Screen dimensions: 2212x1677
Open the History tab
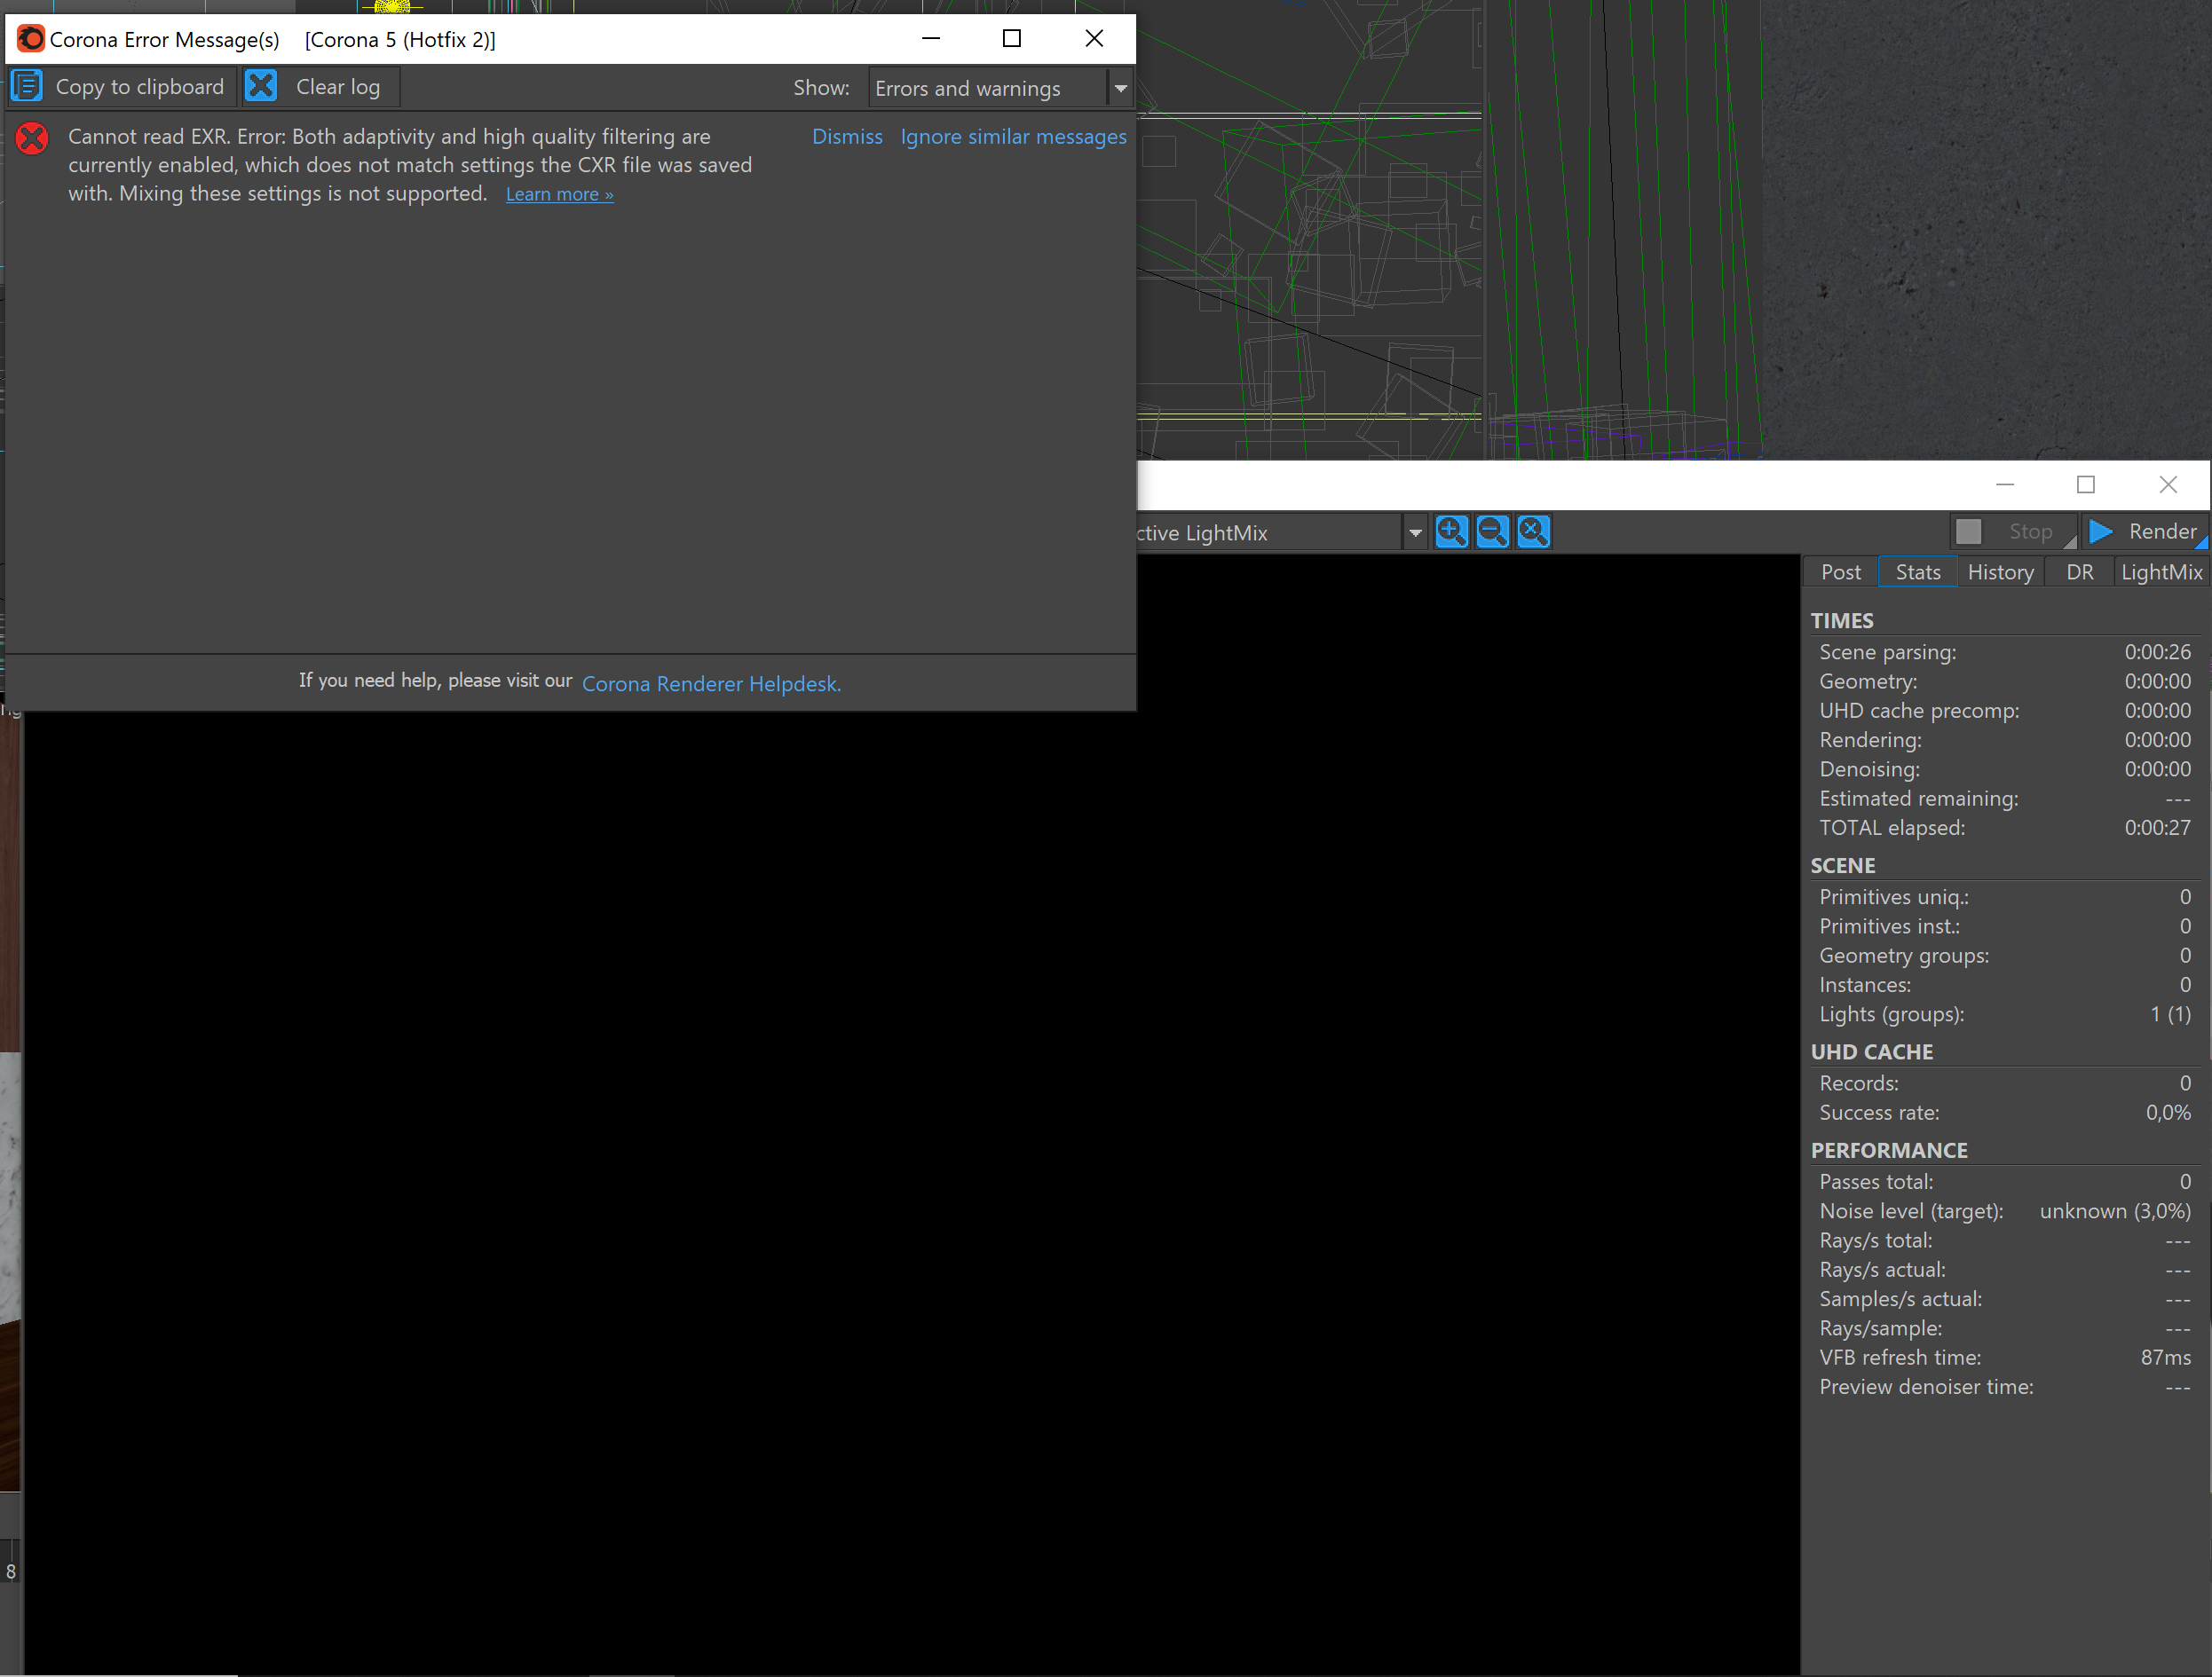point(2000,571)
